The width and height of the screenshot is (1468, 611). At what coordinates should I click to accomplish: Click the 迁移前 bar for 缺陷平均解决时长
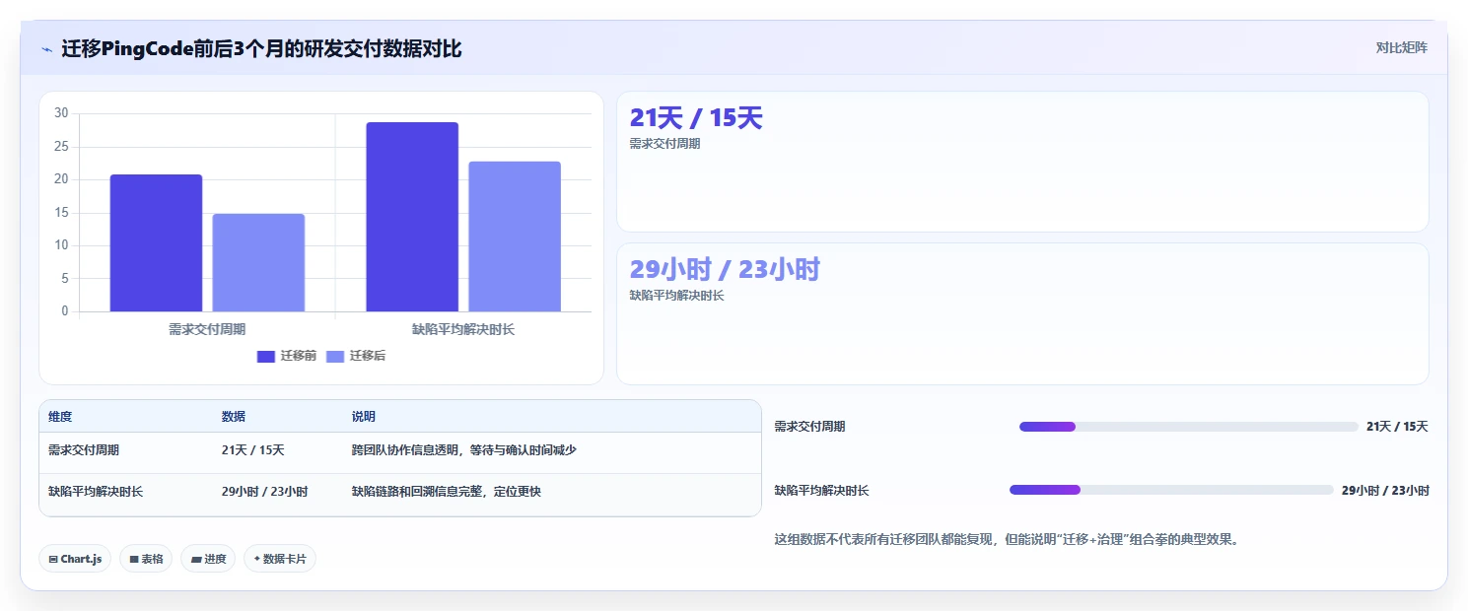[x=412, y=217]
